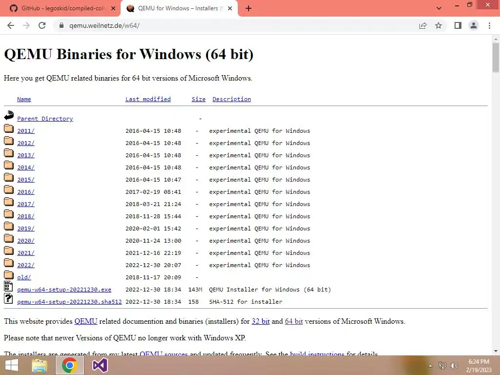Click the folder icon beside 2022/
Screen dimensions: 500x375
[9, 263]
